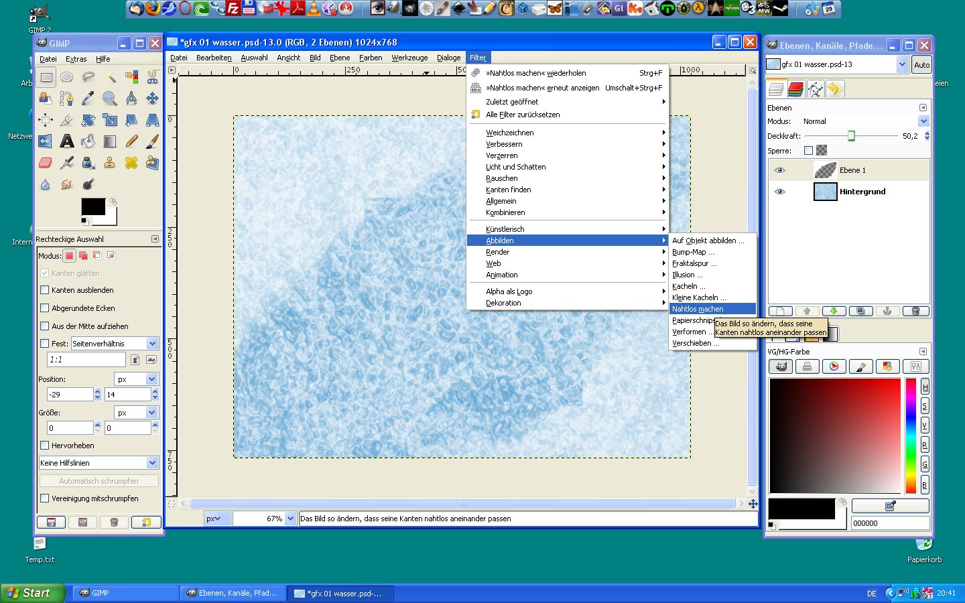
Task: Open the Farben menu
Action: click(371, 58)
